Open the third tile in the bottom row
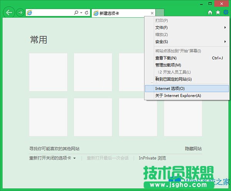Image resolution: width=231 pixels, height=191 pixels. tap(138, 117)
